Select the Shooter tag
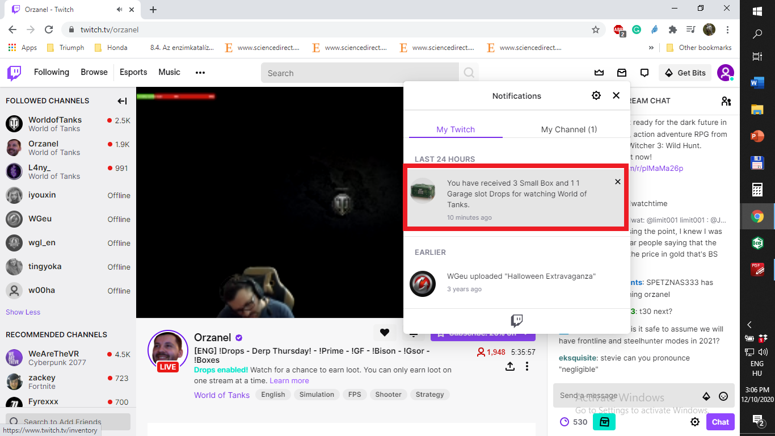This screenshot has height=436, width=775. pyautogui.click(x=388, y=395)
